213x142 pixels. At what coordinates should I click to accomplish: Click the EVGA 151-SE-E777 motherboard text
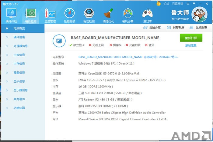(x=122, y=80)
